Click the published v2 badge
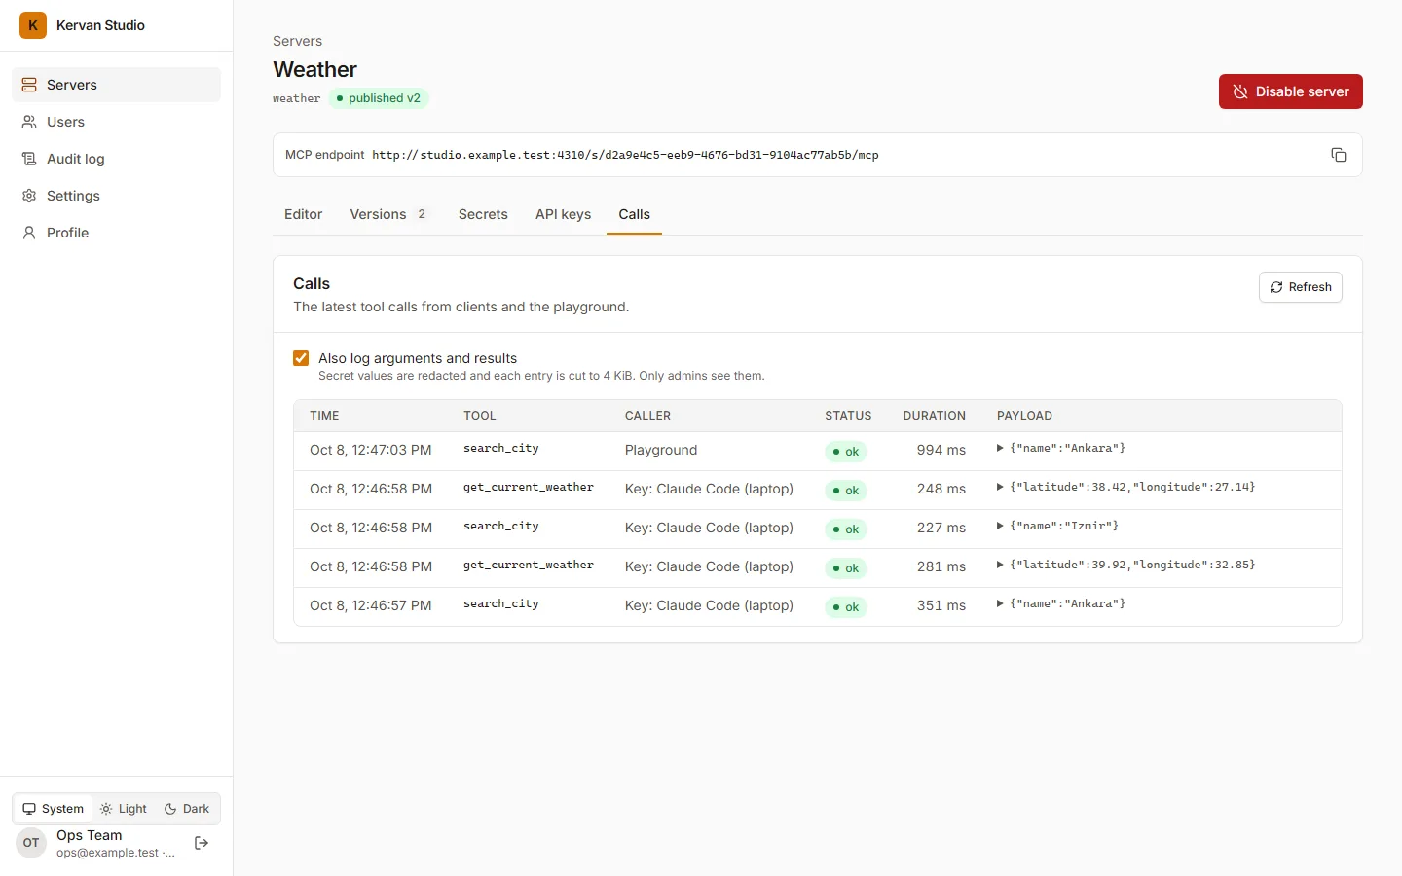Screen dimensions: 1402x876 [x=379, y=98]
